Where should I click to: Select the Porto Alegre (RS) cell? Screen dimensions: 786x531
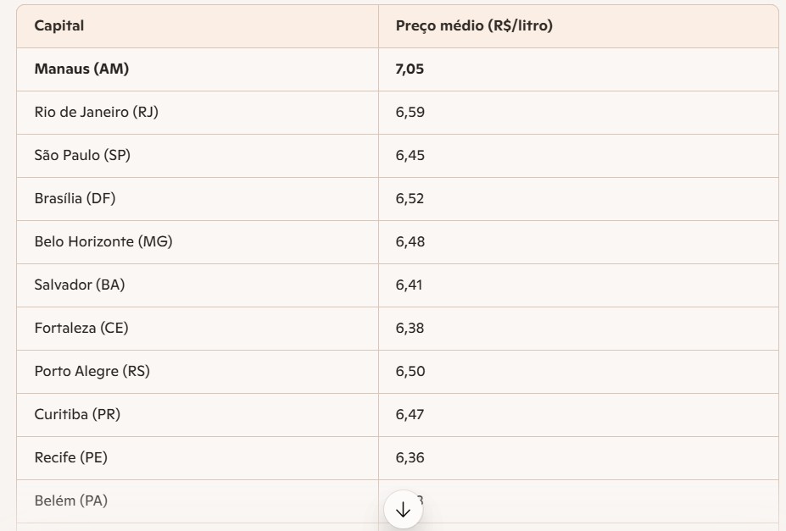tap(92, 372)
